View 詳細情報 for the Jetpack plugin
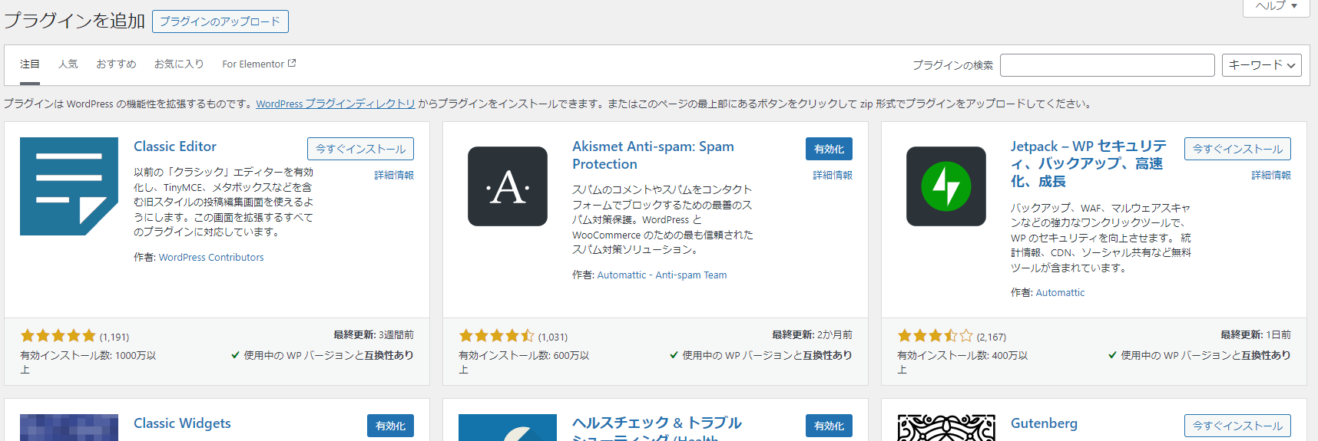The image size is (1318, 441). click(x=1270, y=175)
